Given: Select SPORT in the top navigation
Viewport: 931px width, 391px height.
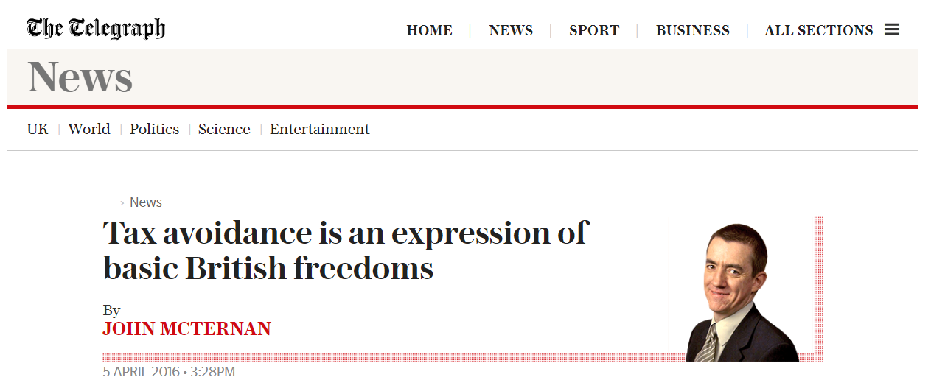Looking at the screenshot, I should point(594,31).
